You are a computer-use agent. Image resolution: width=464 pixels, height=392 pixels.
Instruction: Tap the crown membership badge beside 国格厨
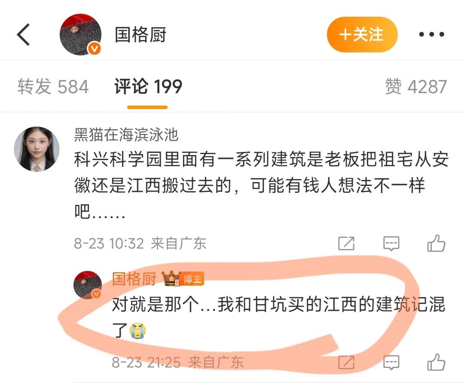click(171, 279)
